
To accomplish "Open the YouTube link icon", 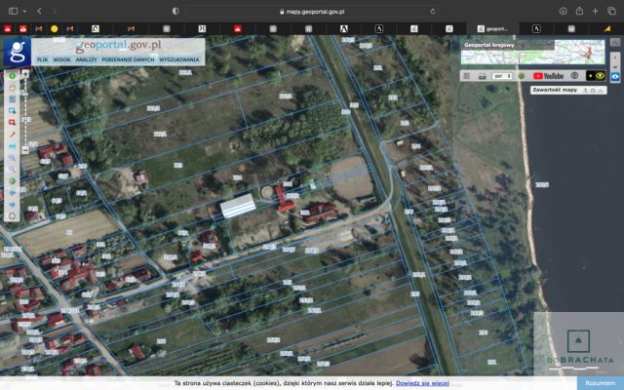I will [548, 76].
